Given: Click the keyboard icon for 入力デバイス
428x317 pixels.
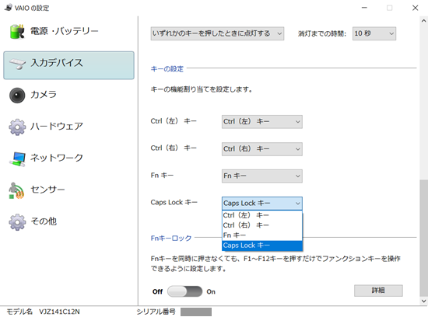Looking at the screenshot, I should pyautogui.click(x=17, y=64).
